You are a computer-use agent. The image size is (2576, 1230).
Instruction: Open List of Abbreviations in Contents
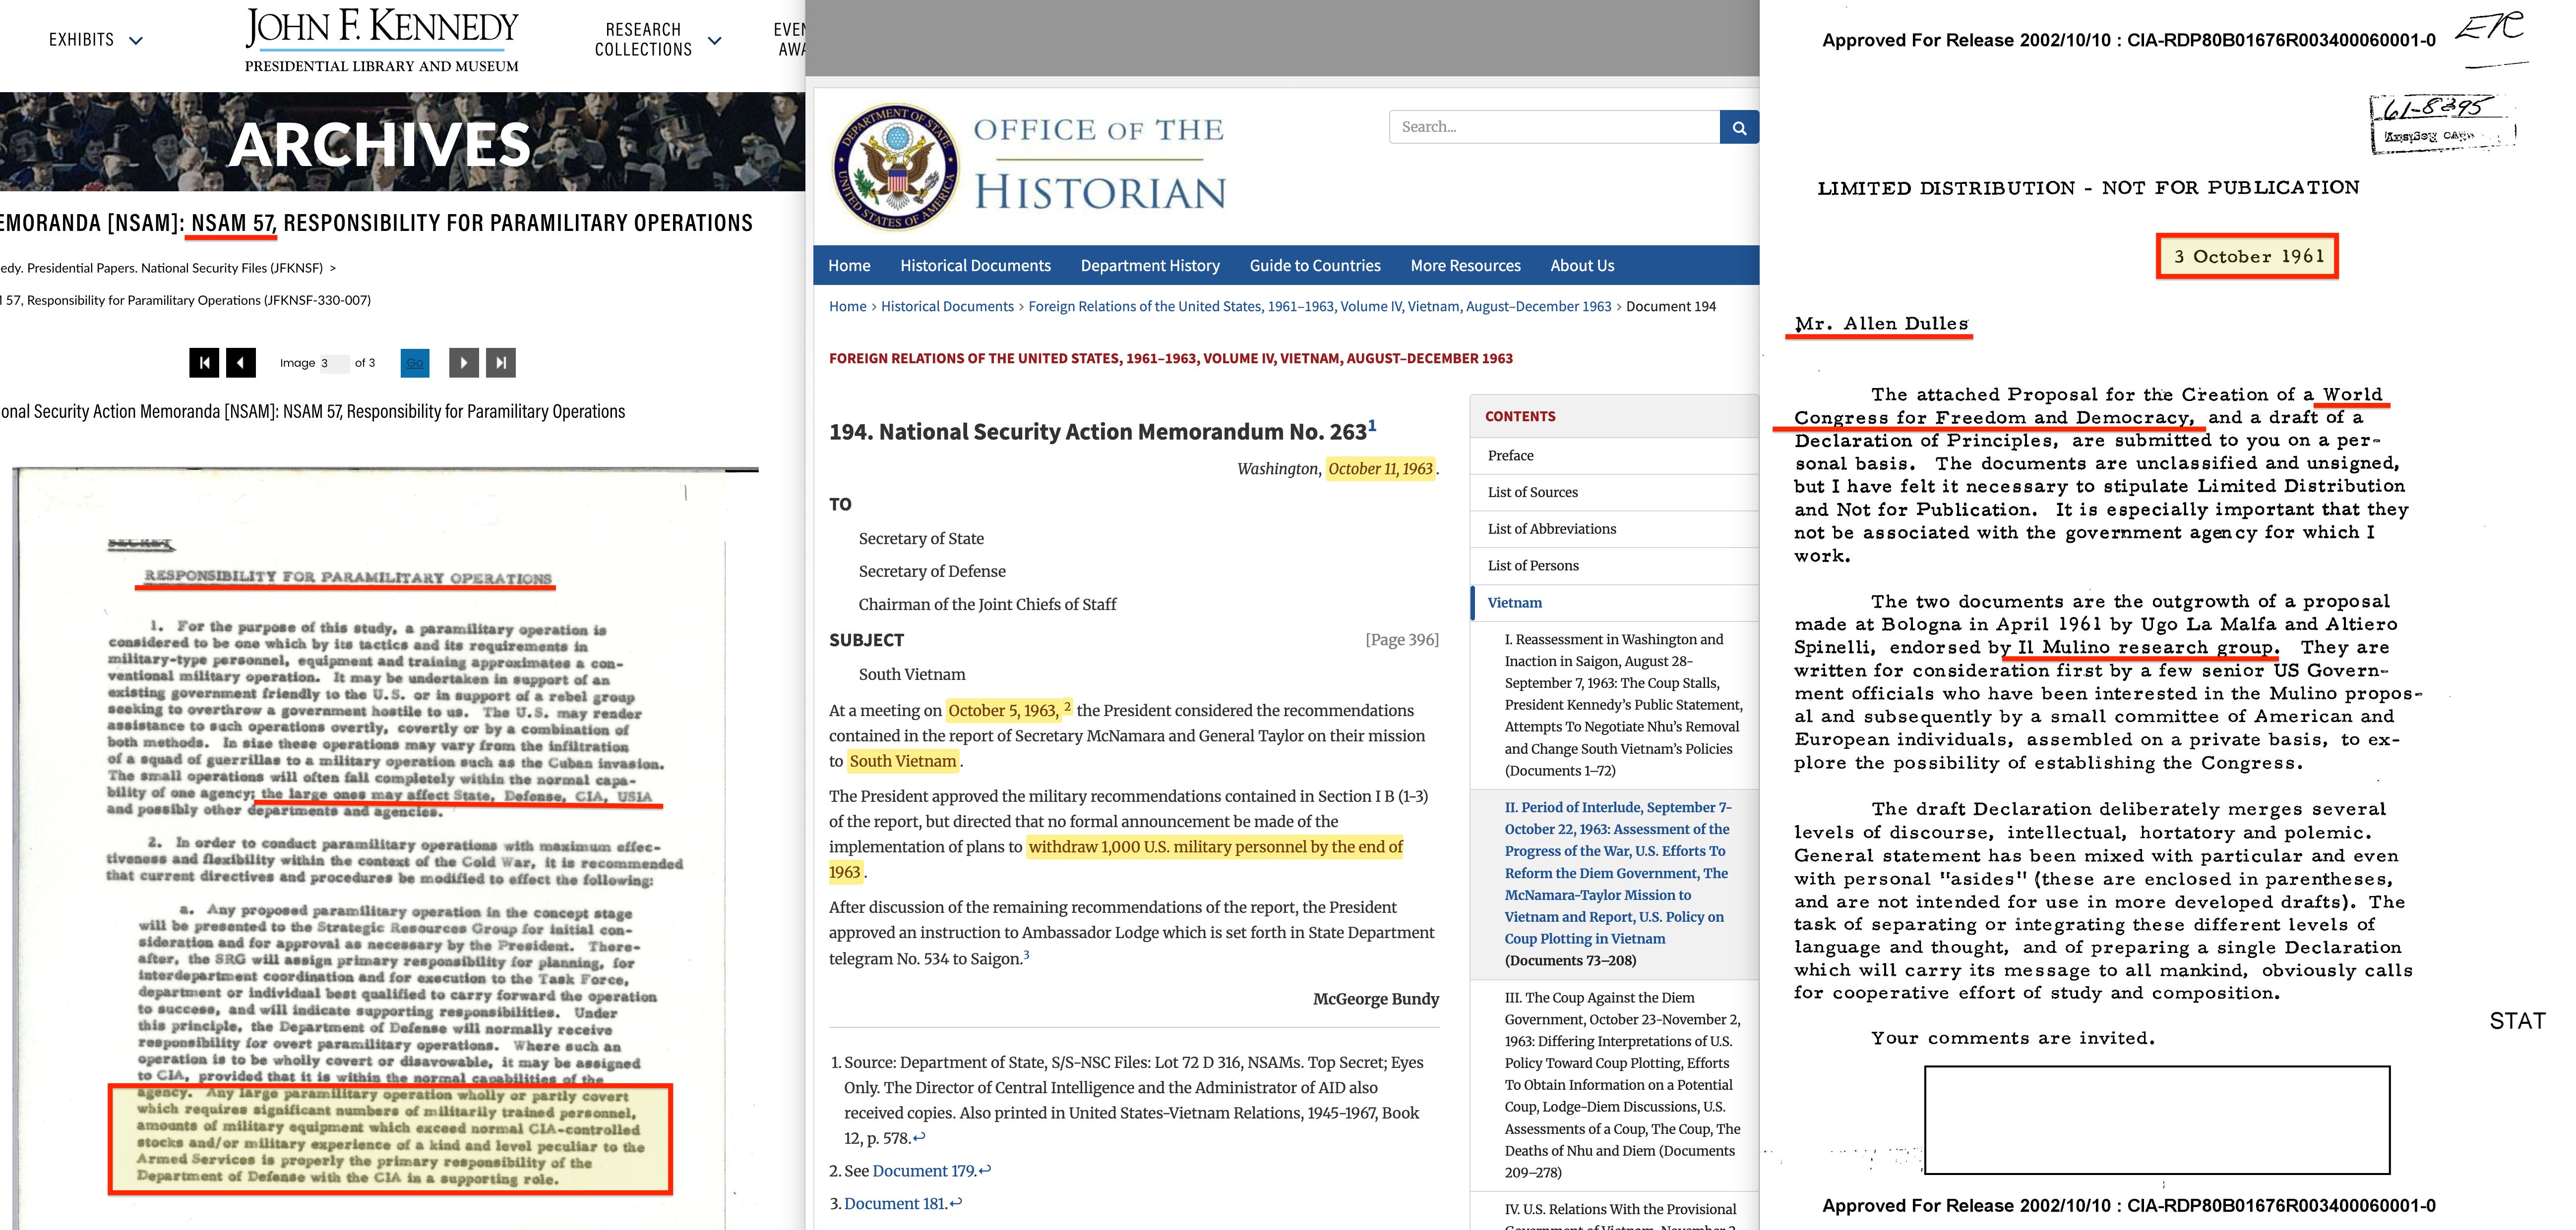pyautogui.click(x=1614, y=530)
